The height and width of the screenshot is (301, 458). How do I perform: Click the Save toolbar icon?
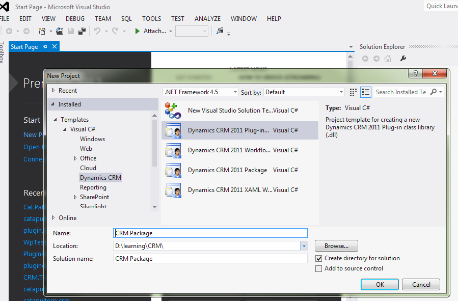pyautogui.click(x=71, y=31)
